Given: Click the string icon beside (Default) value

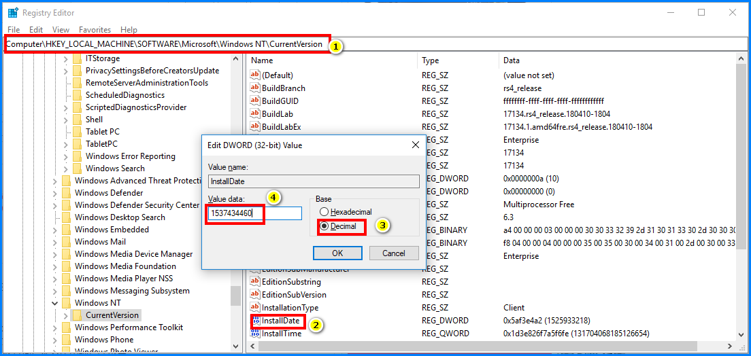Looking at the screenshot, I should click(x=255, y=75).
